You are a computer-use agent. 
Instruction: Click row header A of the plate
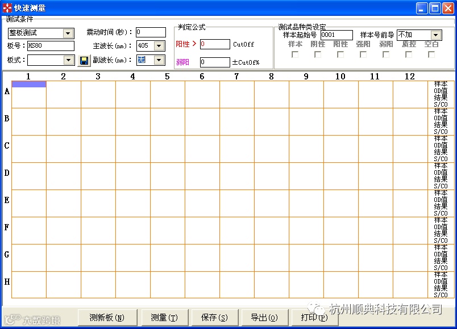[7, 91]
